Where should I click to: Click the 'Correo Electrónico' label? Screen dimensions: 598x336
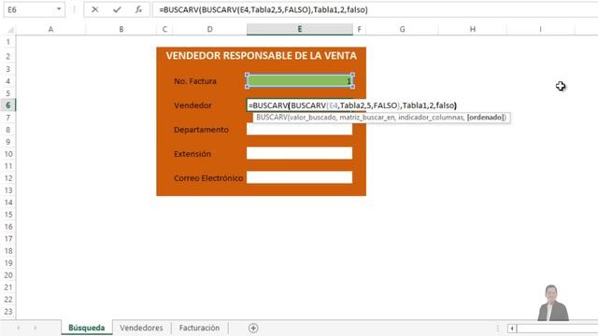click(208, 178)
